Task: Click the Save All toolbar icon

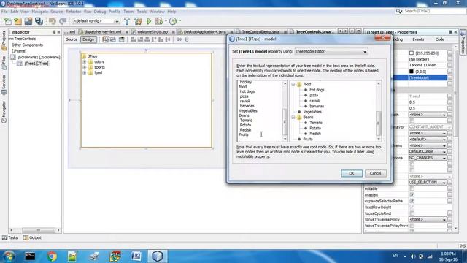Action: click(39, 21)
